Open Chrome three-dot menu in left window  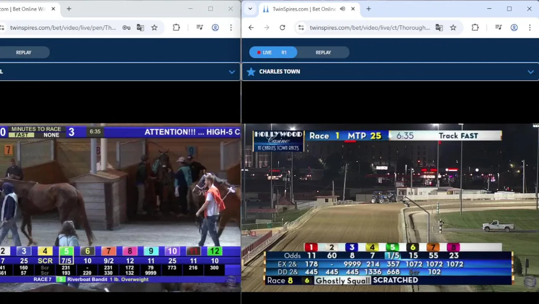(231, 28)
